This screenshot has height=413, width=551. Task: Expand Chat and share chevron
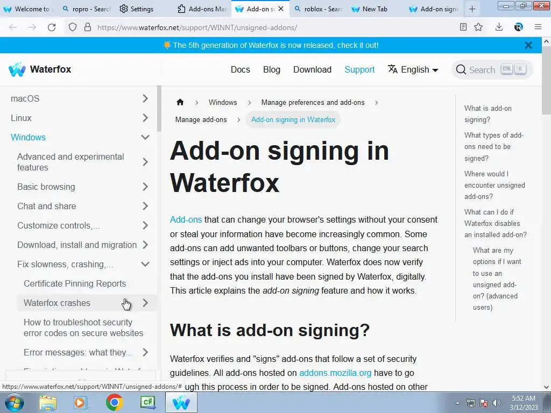click(145, 206)
